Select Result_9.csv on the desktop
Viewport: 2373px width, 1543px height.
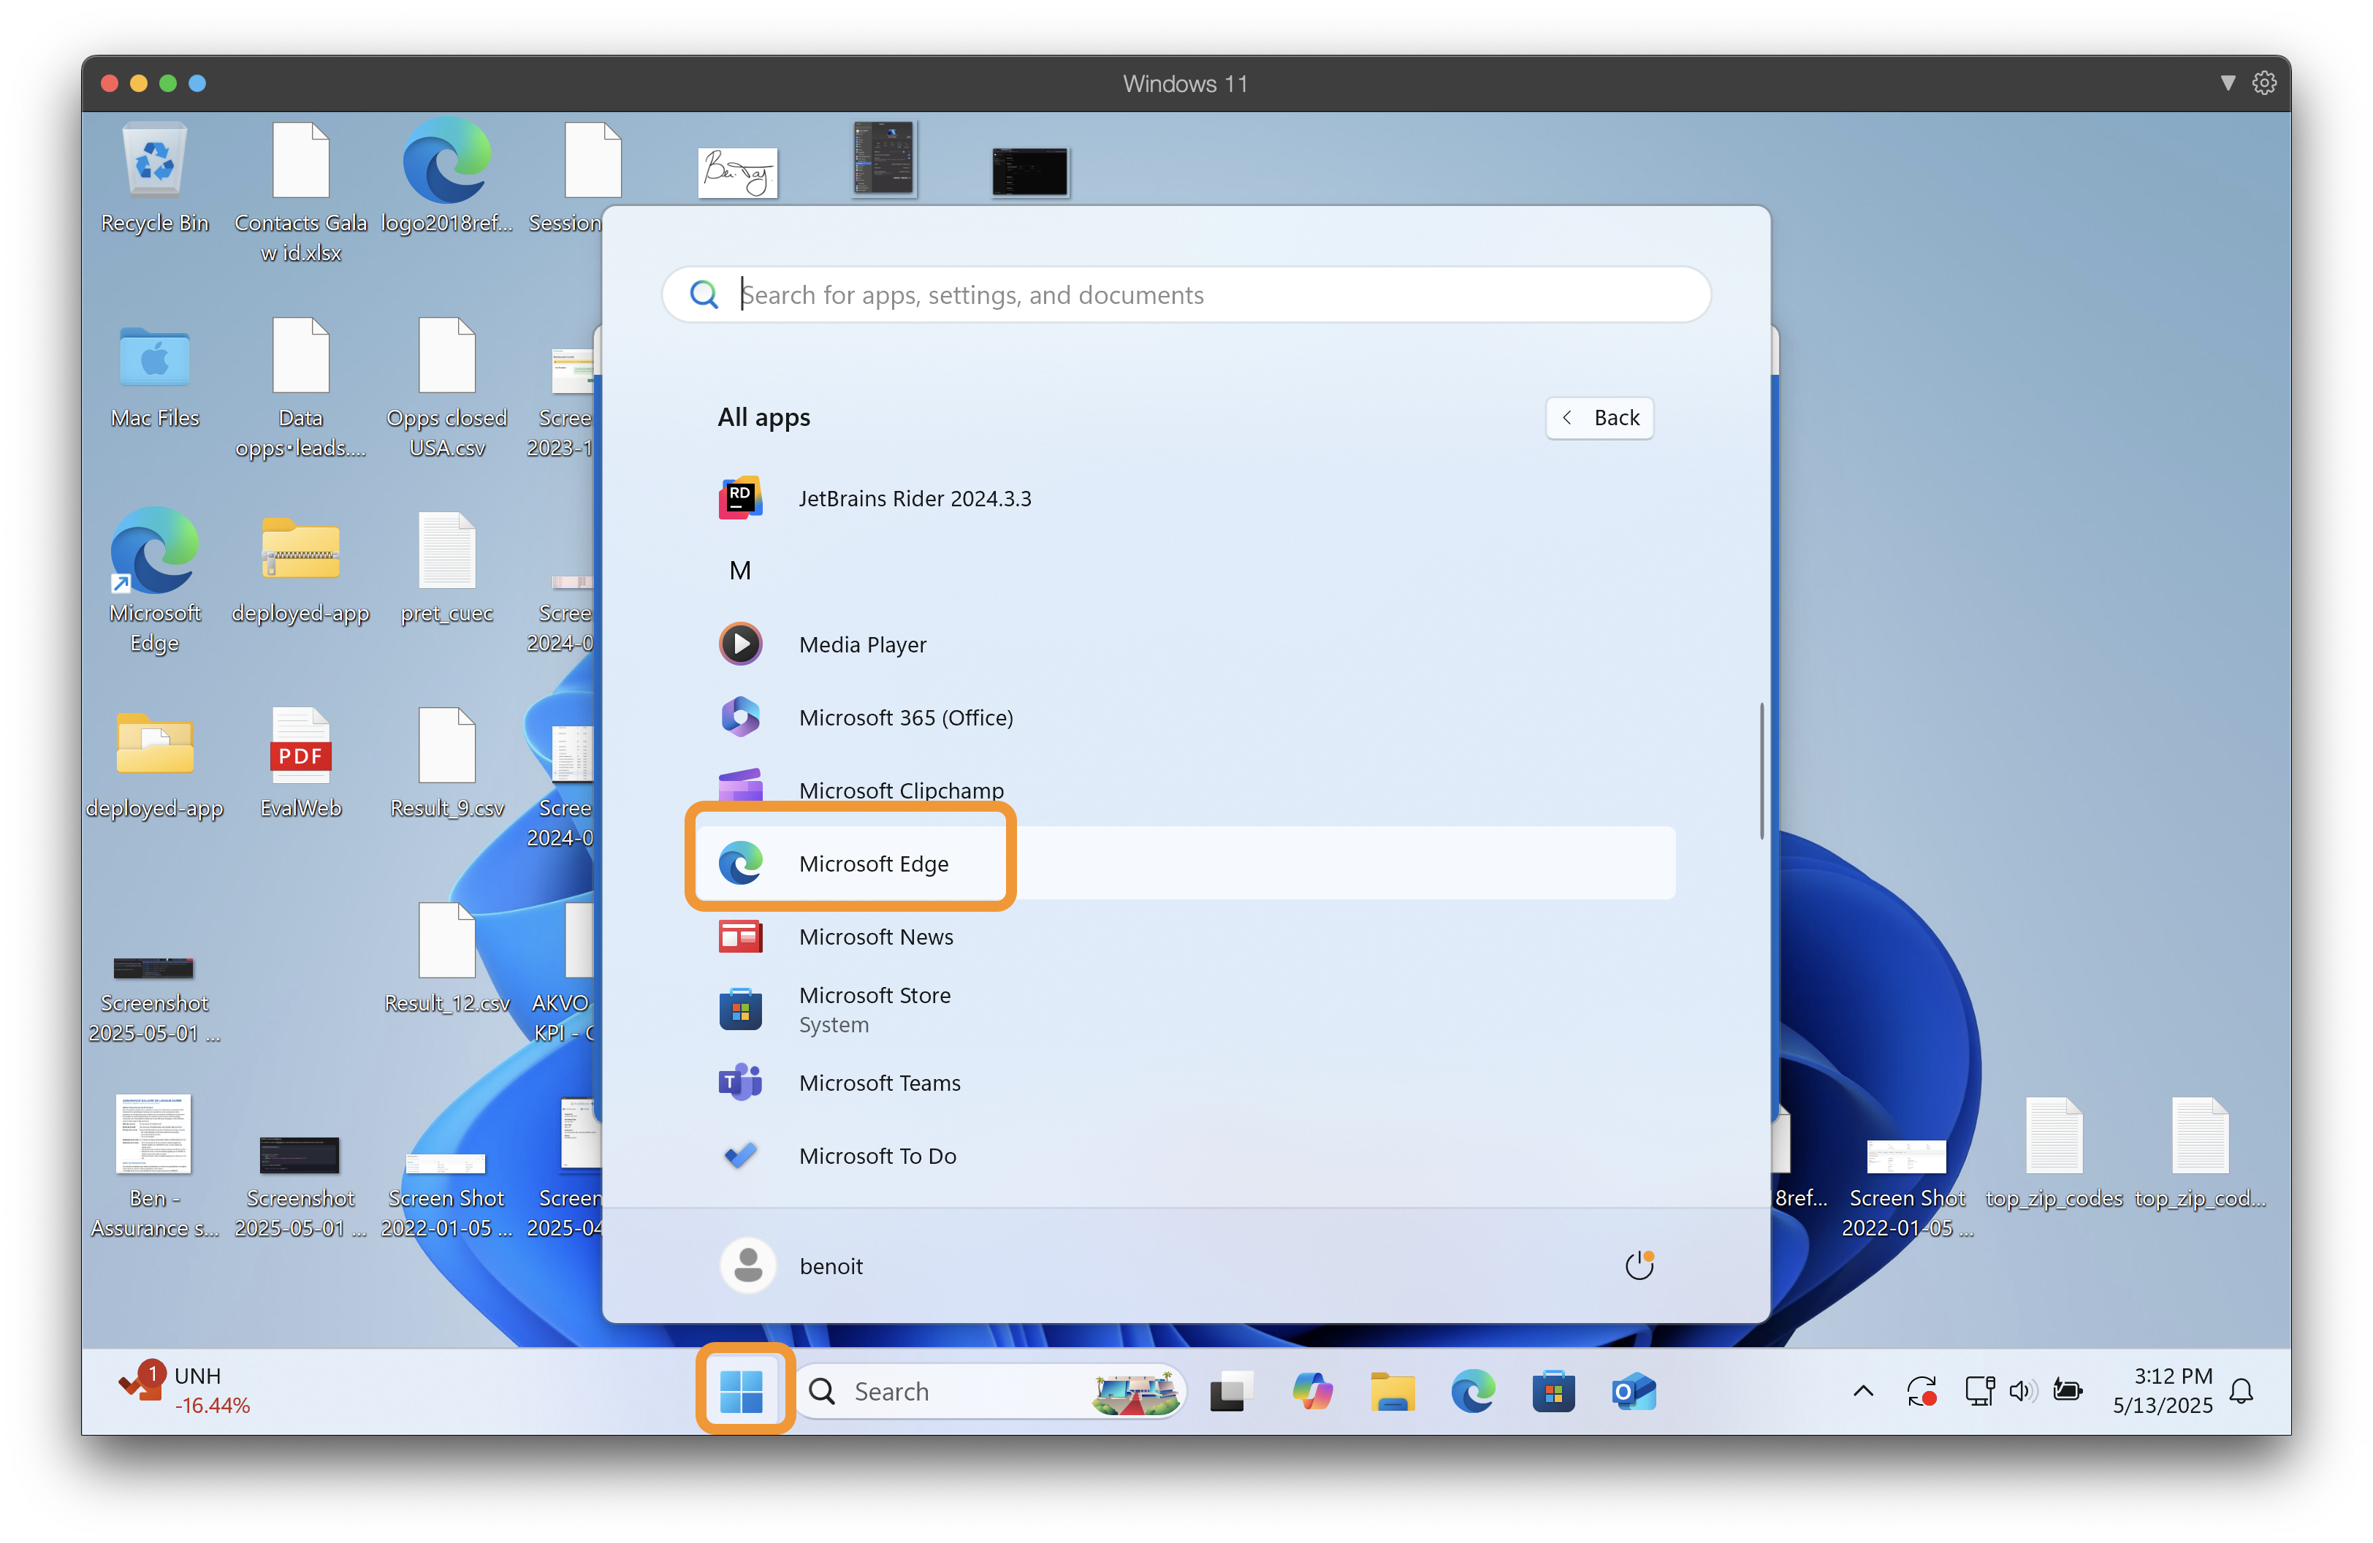point(446,763)
